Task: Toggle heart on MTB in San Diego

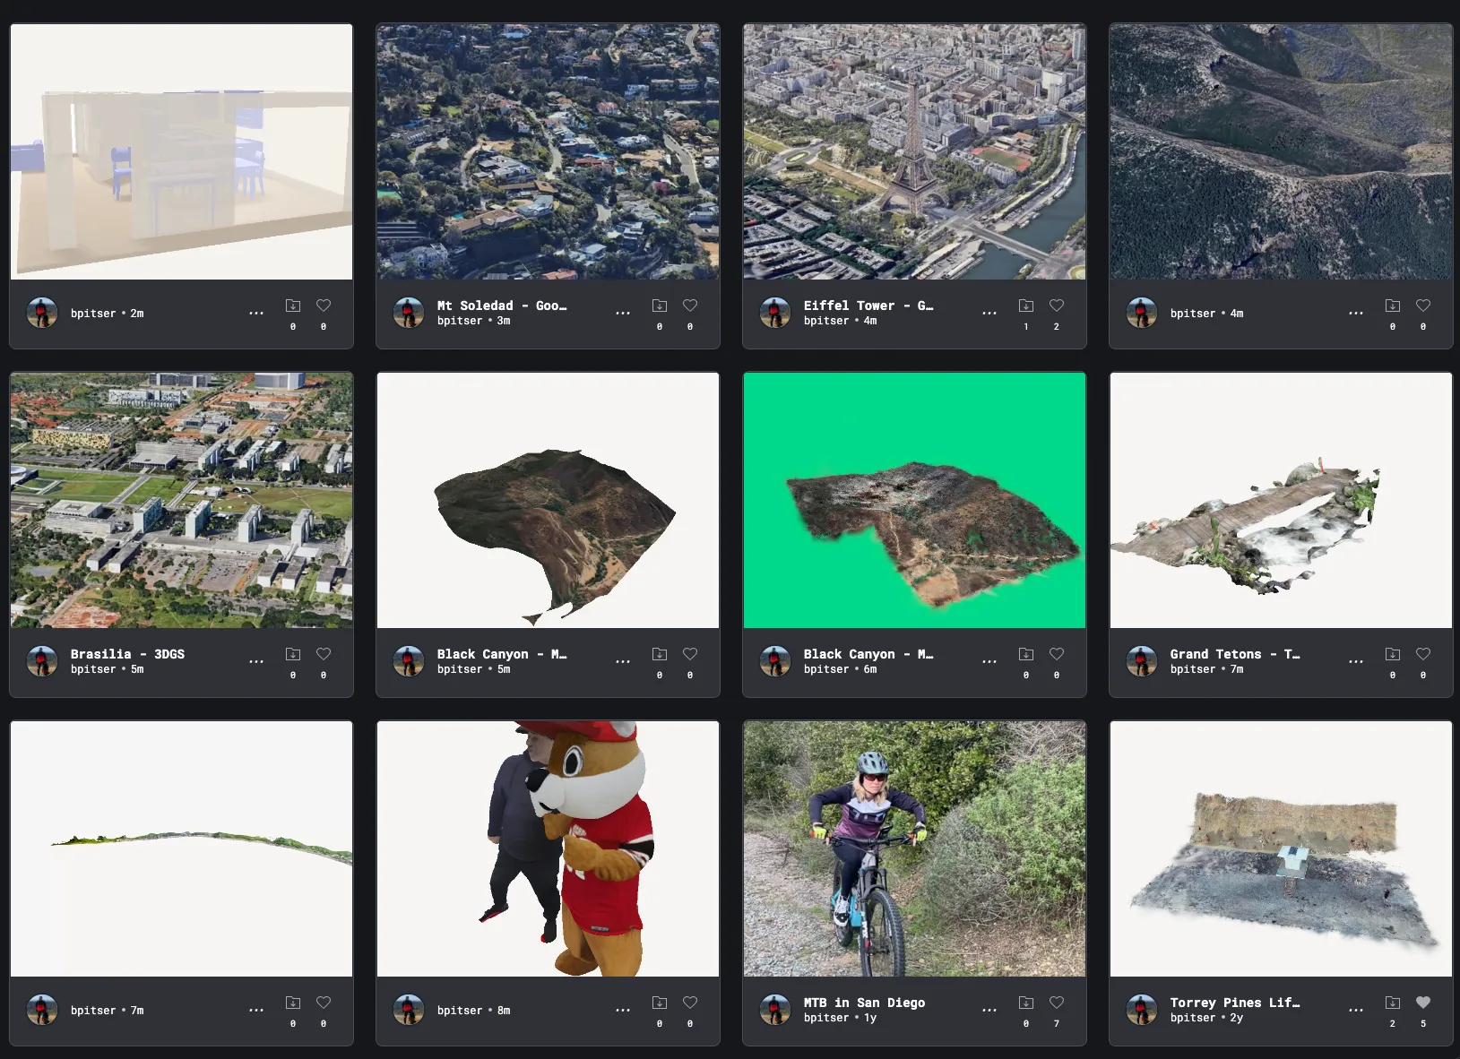Action: pos(1057,1003)
